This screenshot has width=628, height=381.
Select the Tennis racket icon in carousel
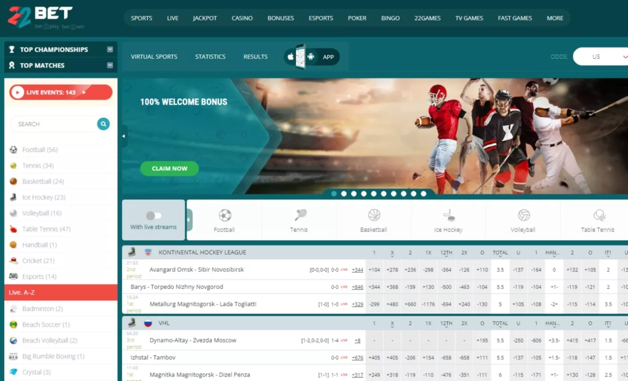click(299, 216)
